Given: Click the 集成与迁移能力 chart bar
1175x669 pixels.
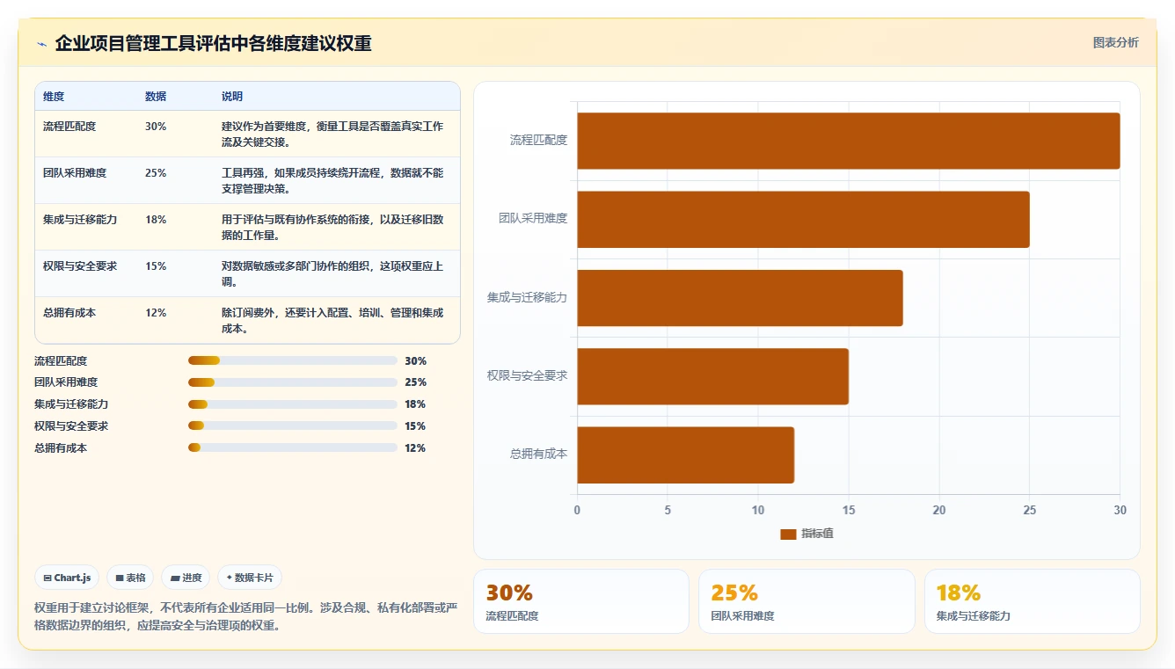Looking at the screenshot, I should coord(740,298).
